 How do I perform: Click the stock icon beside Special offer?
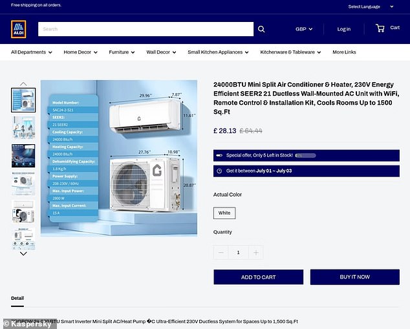click(219, 156)
